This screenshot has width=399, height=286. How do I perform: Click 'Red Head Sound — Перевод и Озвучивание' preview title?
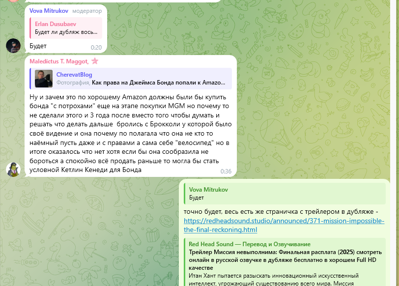(250, 244)
